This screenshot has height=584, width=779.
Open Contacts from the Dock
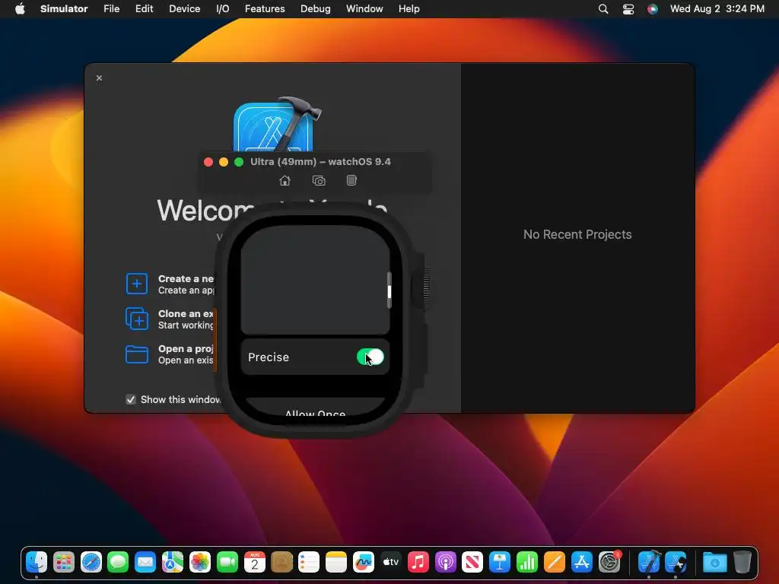281,562
